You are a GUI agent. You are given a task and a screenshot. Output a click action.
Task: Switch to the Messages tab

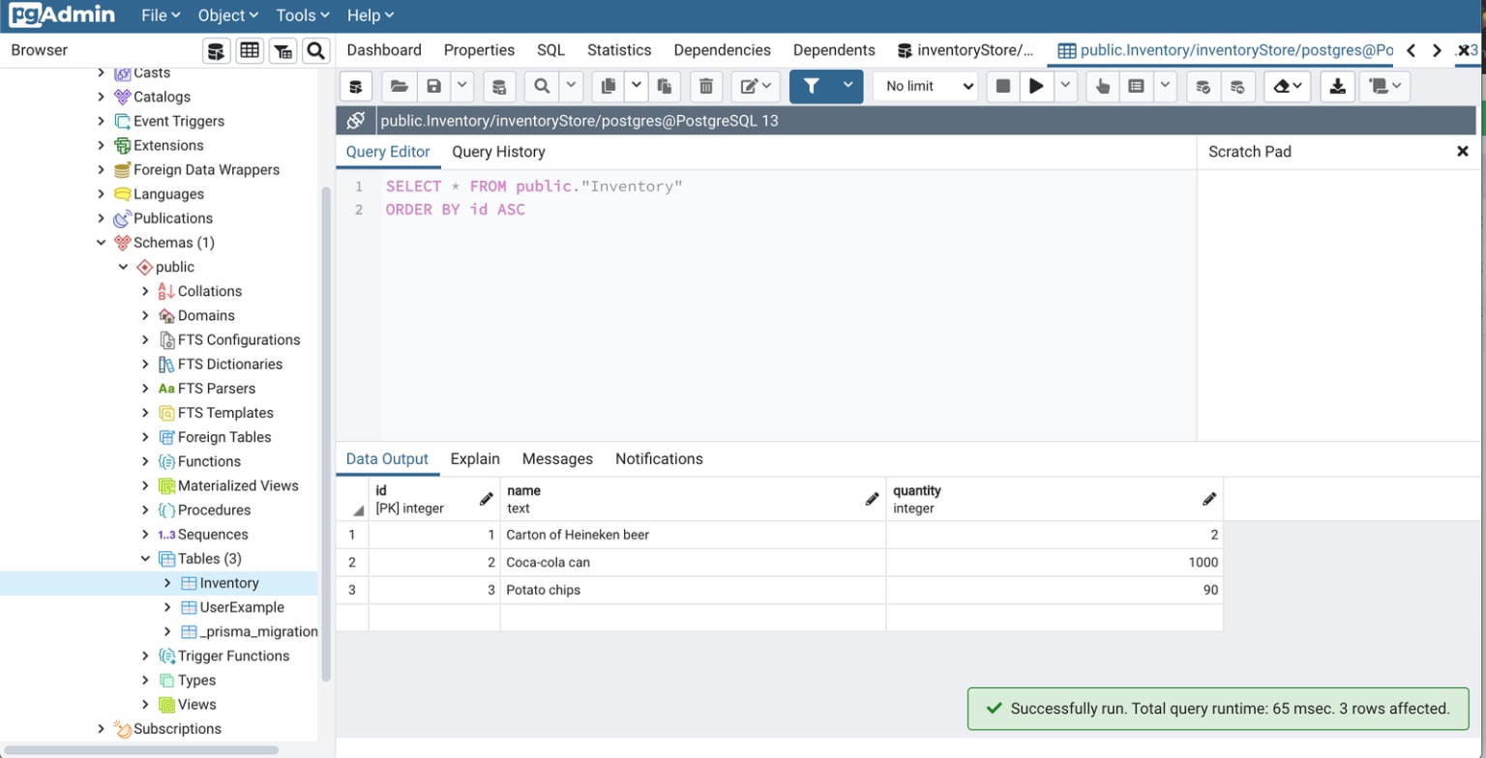pyautogui.click(x=557, y=459)
